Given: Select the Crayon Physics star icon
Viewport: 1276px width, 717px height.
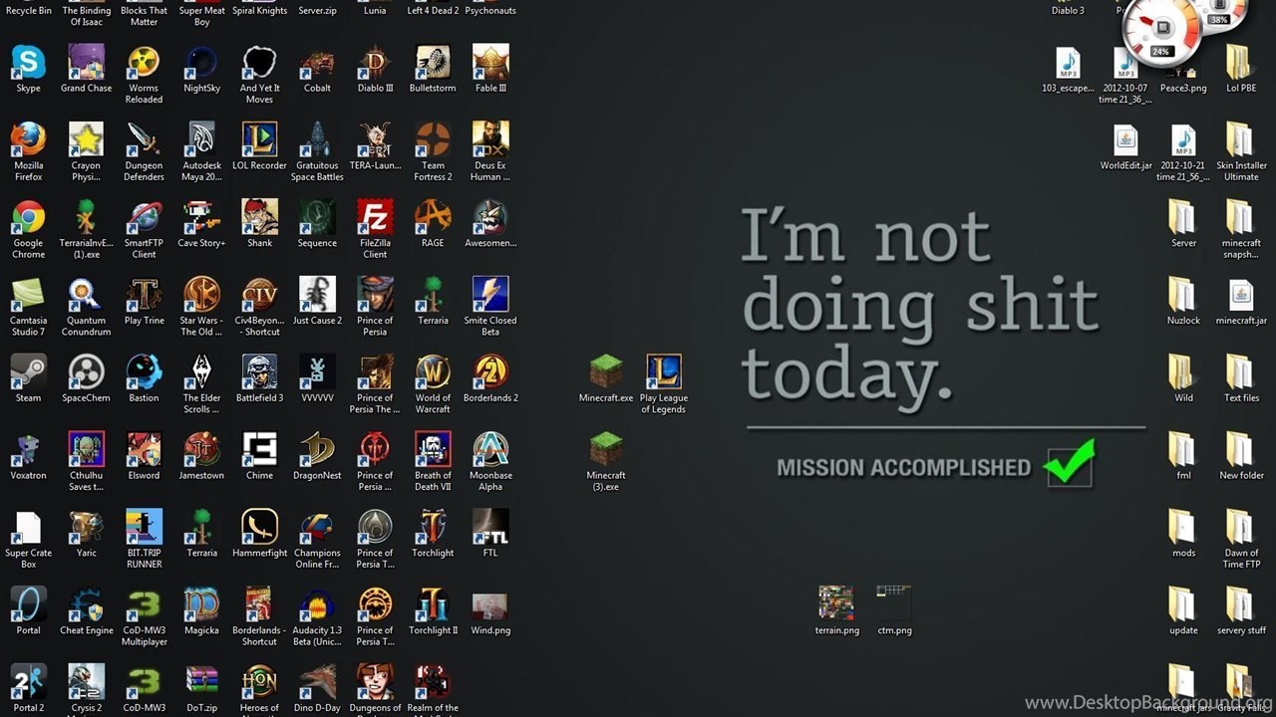Looking at the screenshot, I should [x=86, y=140].
